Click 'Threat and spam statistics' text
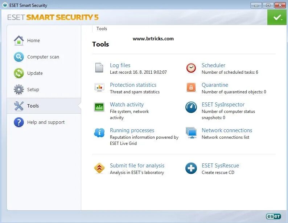The image size is (288, 223). pos(135,92)
